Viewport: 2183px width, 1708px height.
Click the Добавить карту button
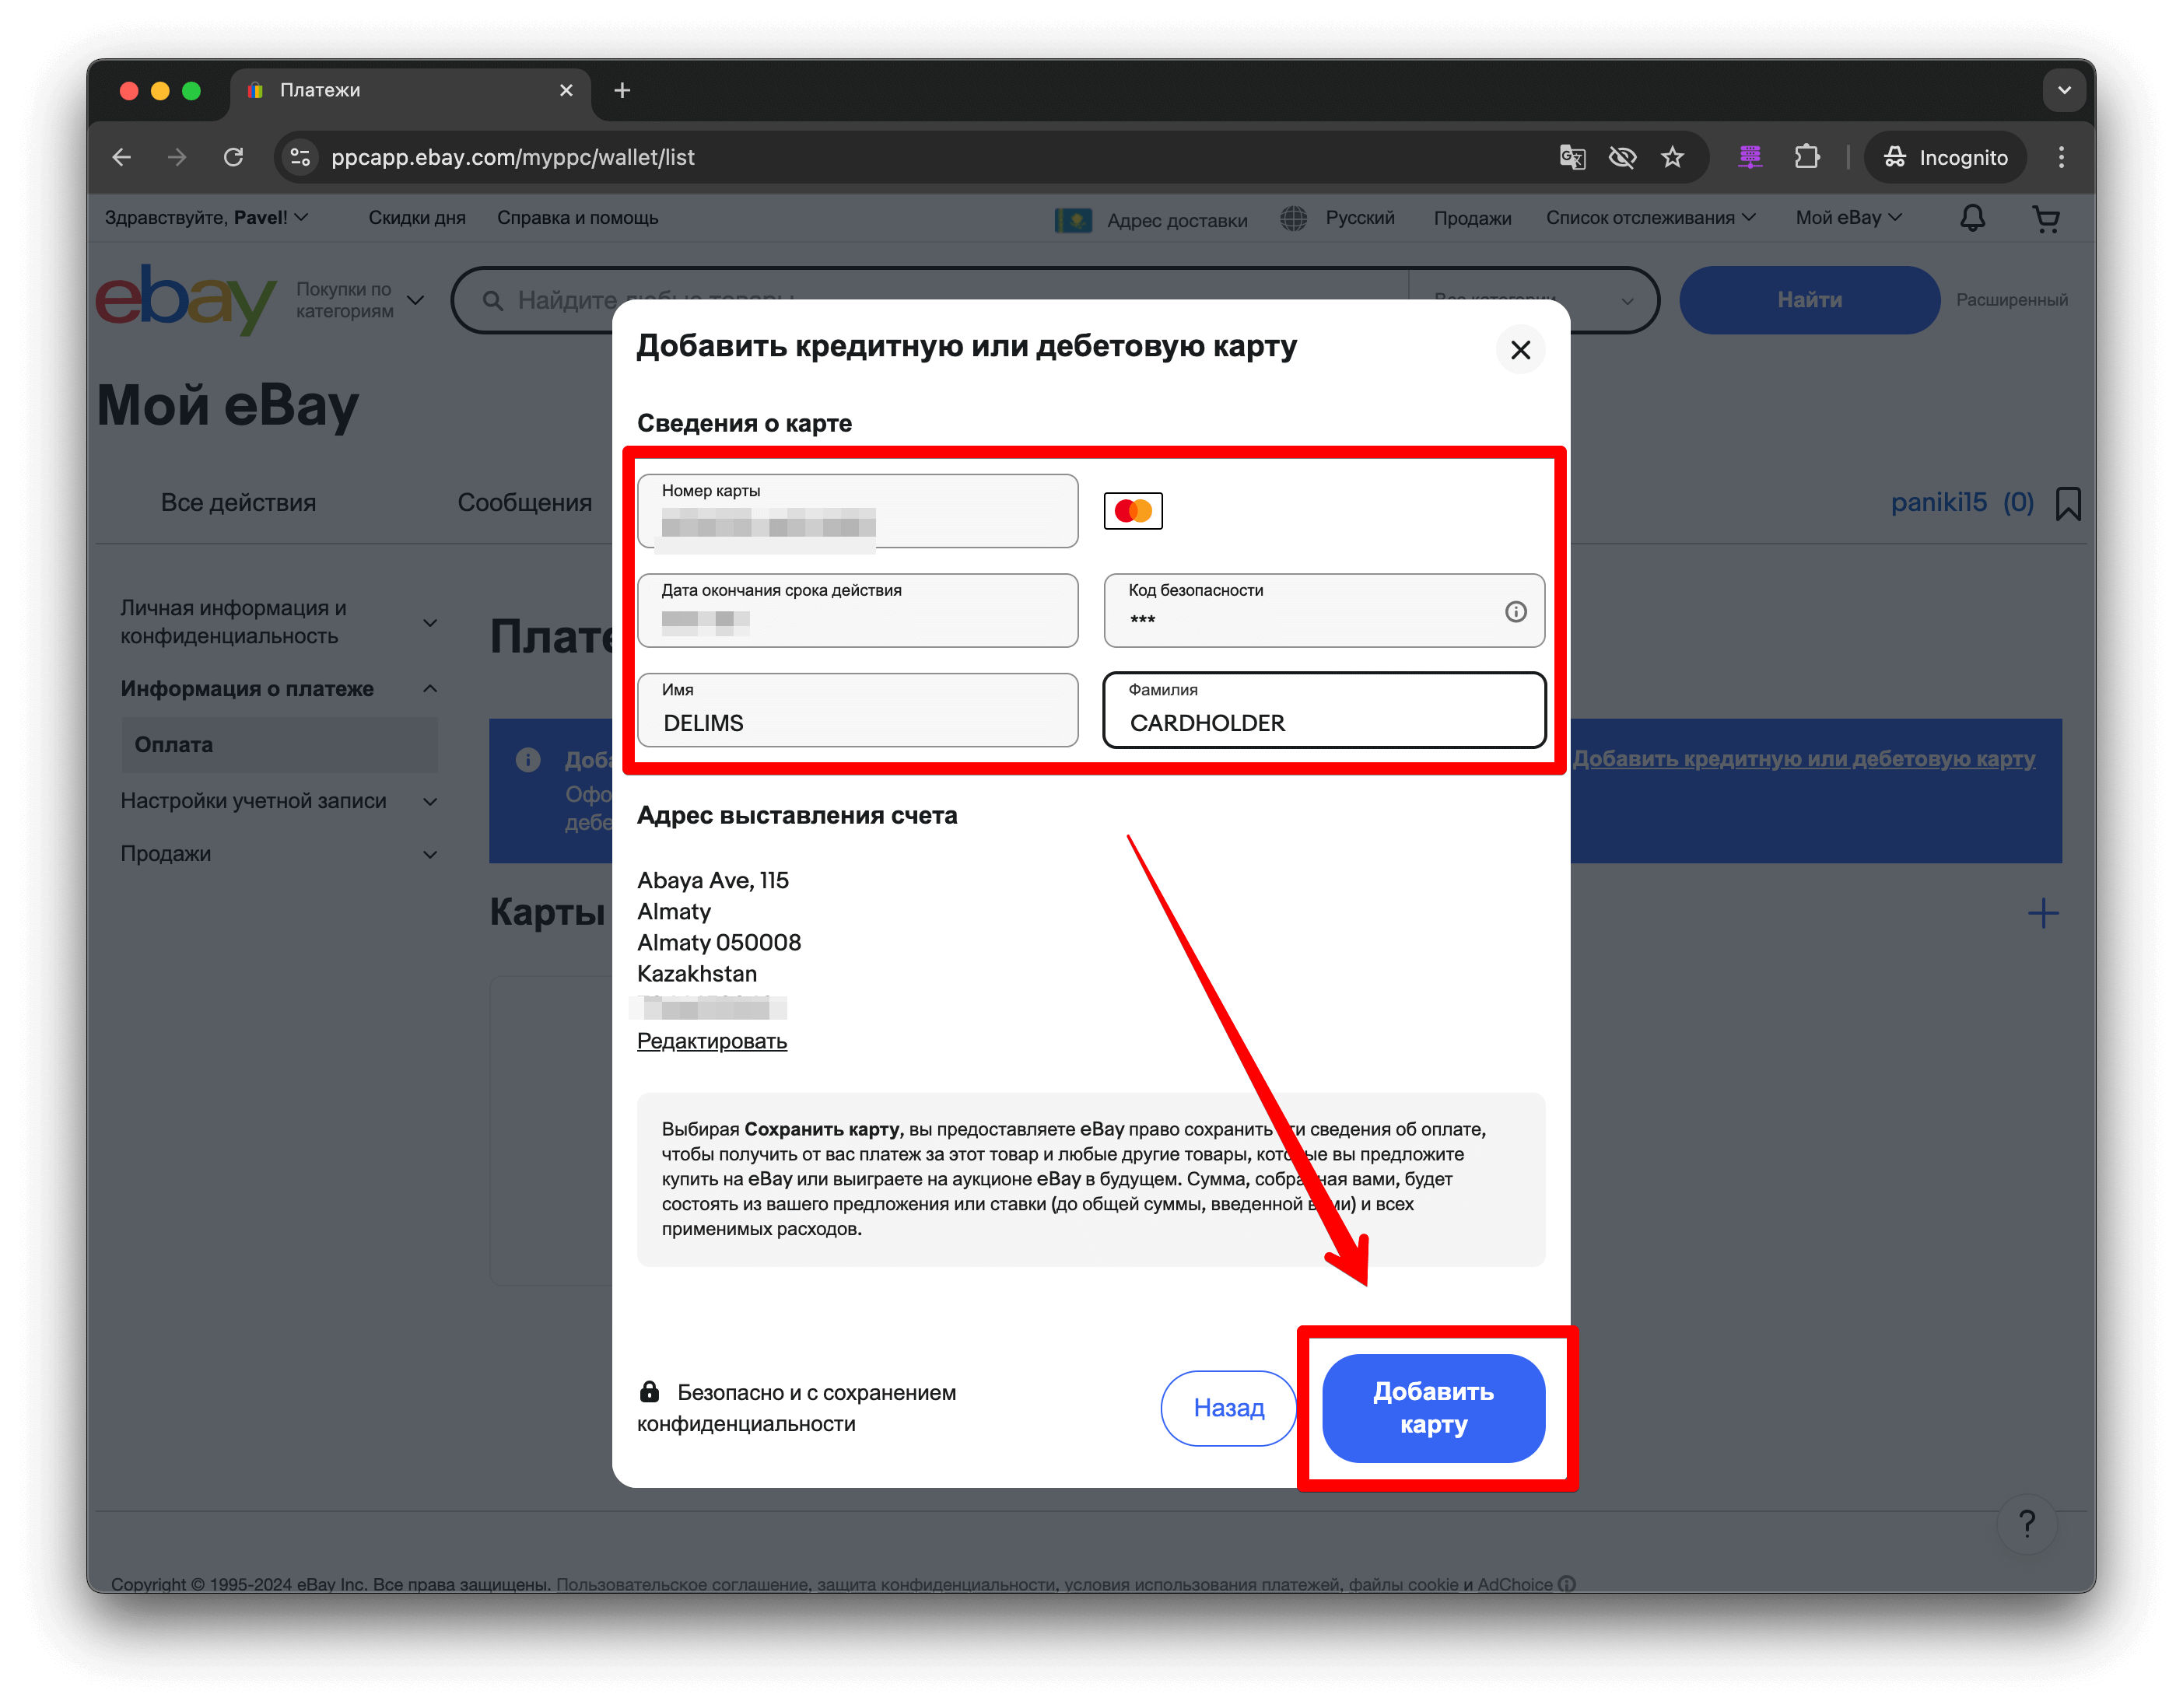pos(1432,1408)
